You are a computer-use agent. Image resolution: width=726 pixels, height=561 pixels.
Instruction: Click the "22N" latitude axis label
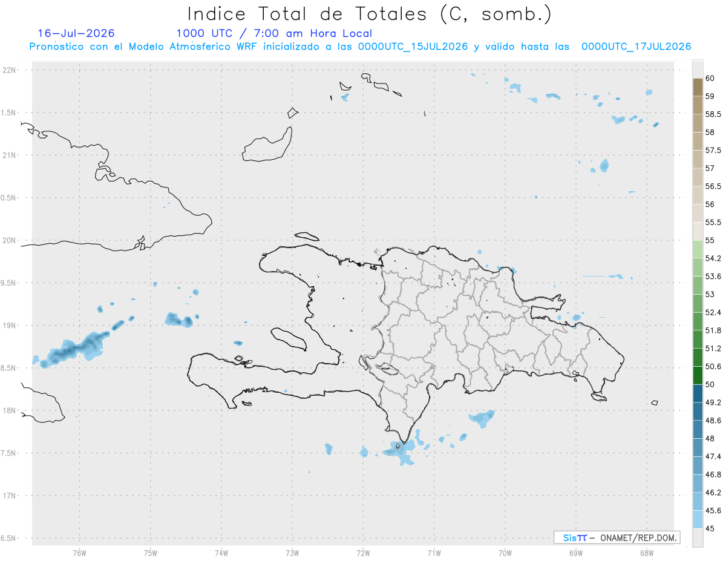(10, 70)
